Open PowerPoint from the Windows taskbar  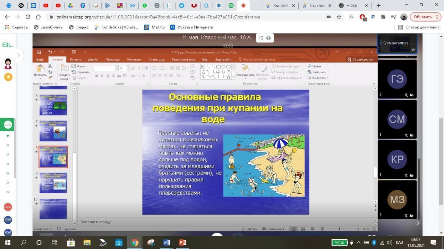(x=182, y=242)
